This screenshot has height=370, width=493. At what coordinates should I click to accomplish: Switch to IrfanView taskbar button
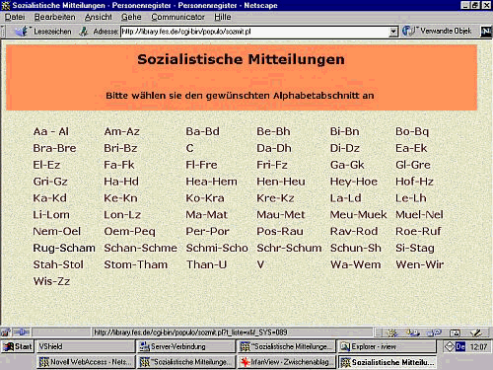pos(287,362)
